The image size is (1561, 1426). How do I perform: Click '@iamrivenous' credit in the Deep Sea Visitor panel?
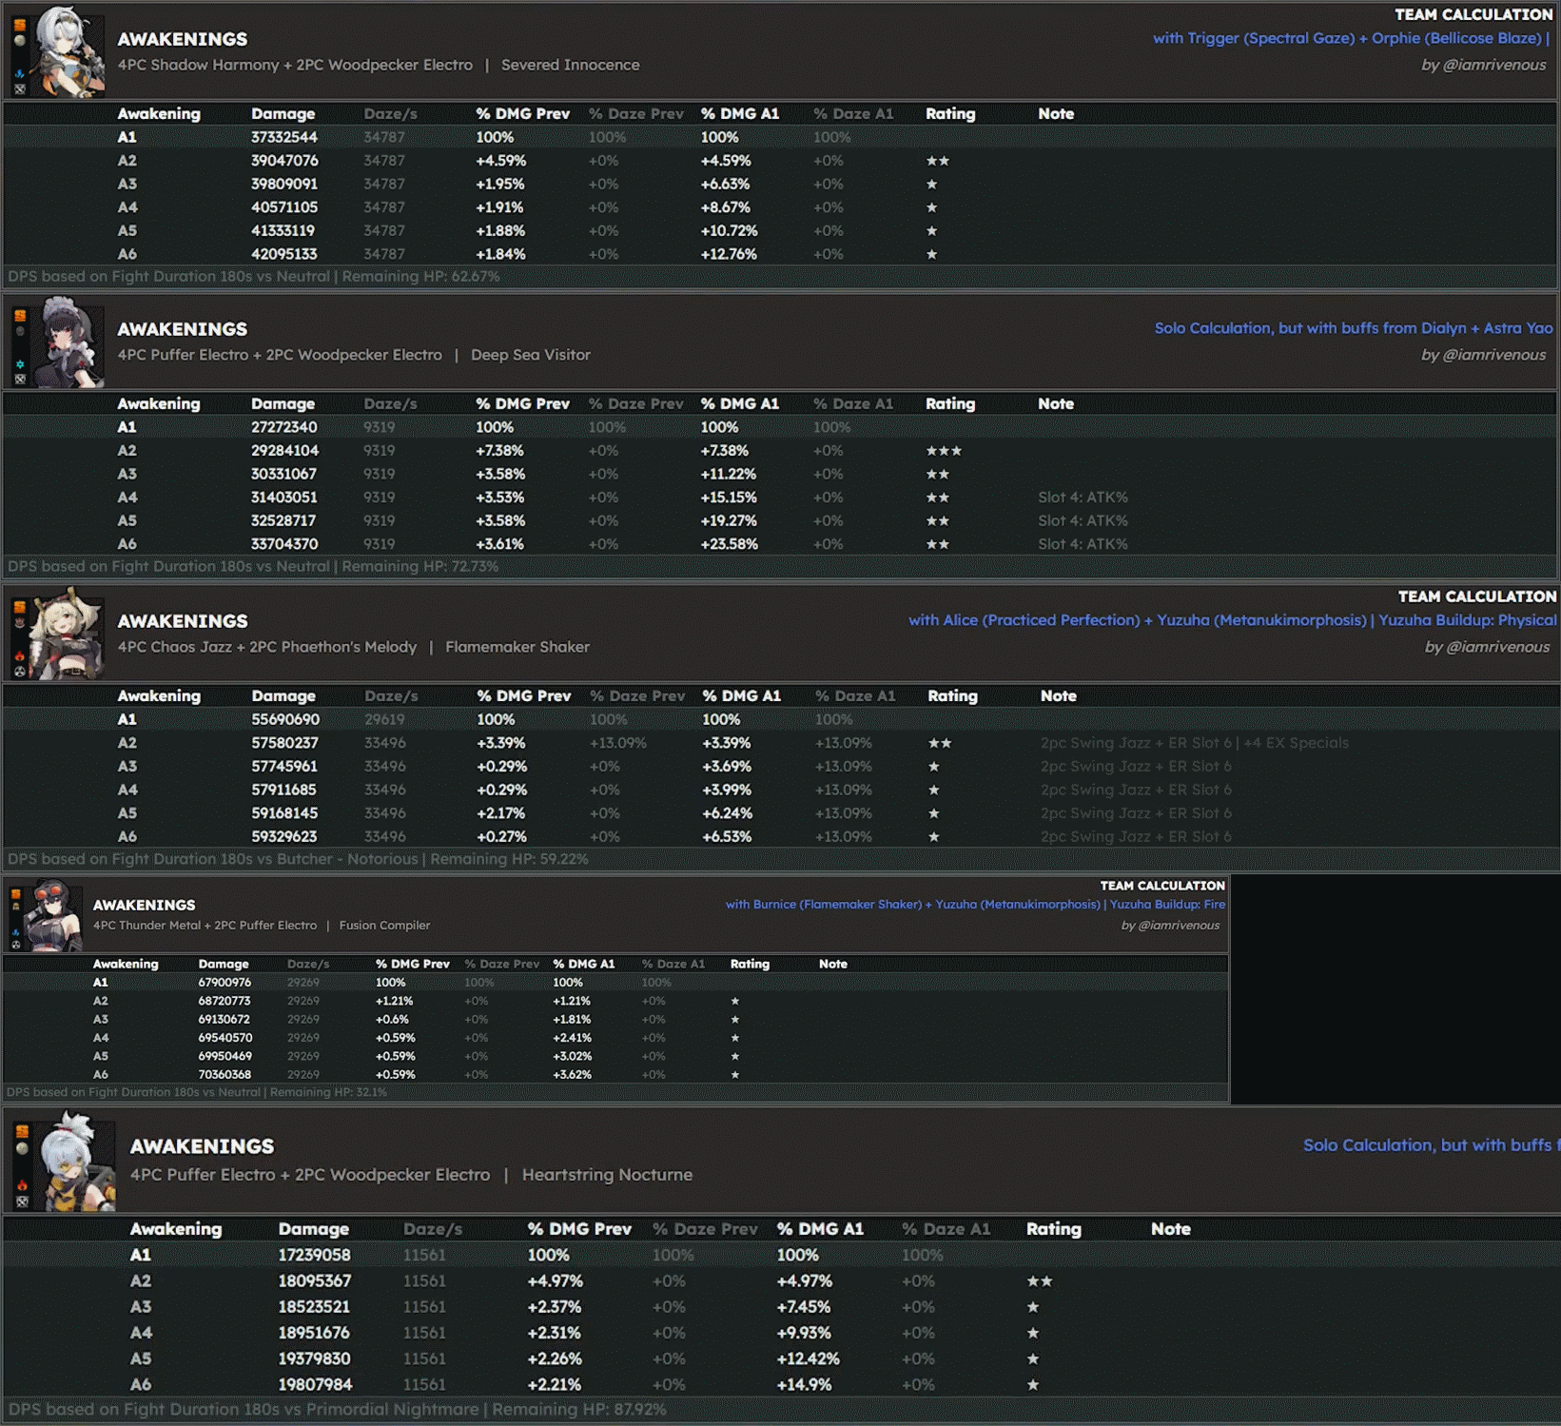coord(1494,355)
